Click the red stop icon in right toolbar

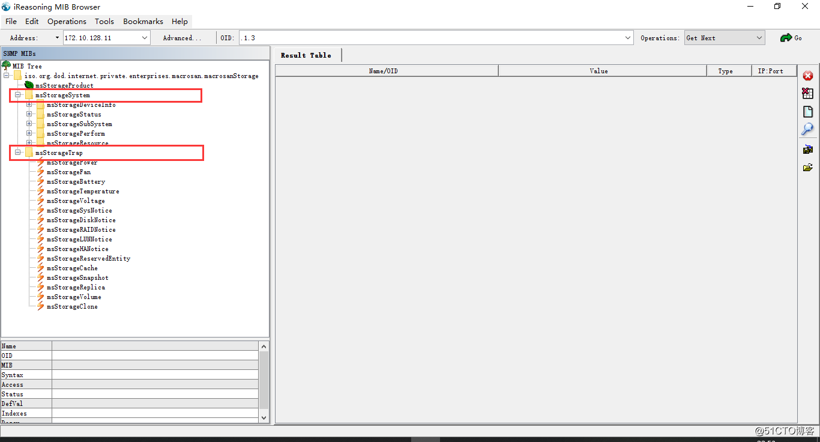pyautogui.click(x=807, y=76)
